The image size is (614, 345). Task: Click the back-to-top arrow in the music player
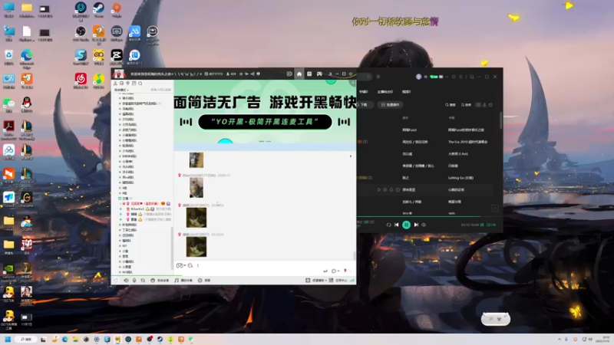click(494, 208)
